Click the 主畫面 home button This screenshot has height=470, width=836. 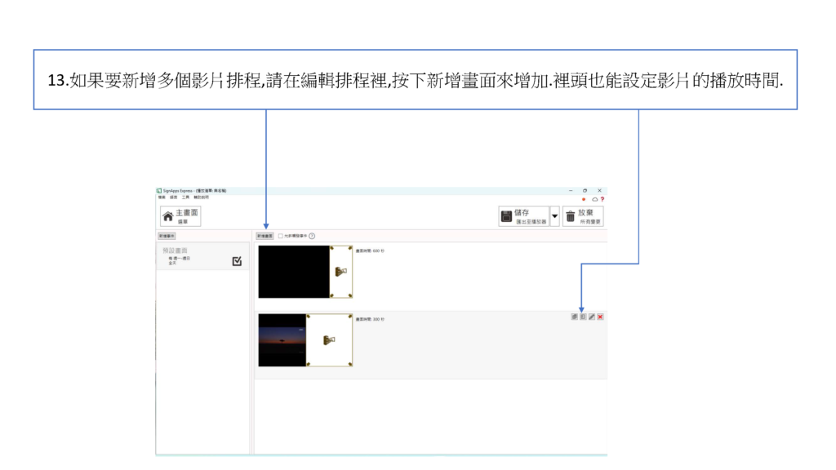(180, 216)
